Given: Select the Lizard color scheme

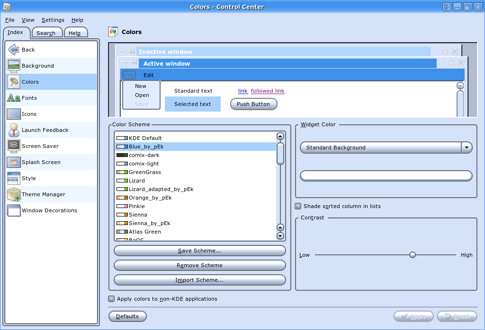Looking at the screenshot, I should pyautogui.click(x=196, y=181).
